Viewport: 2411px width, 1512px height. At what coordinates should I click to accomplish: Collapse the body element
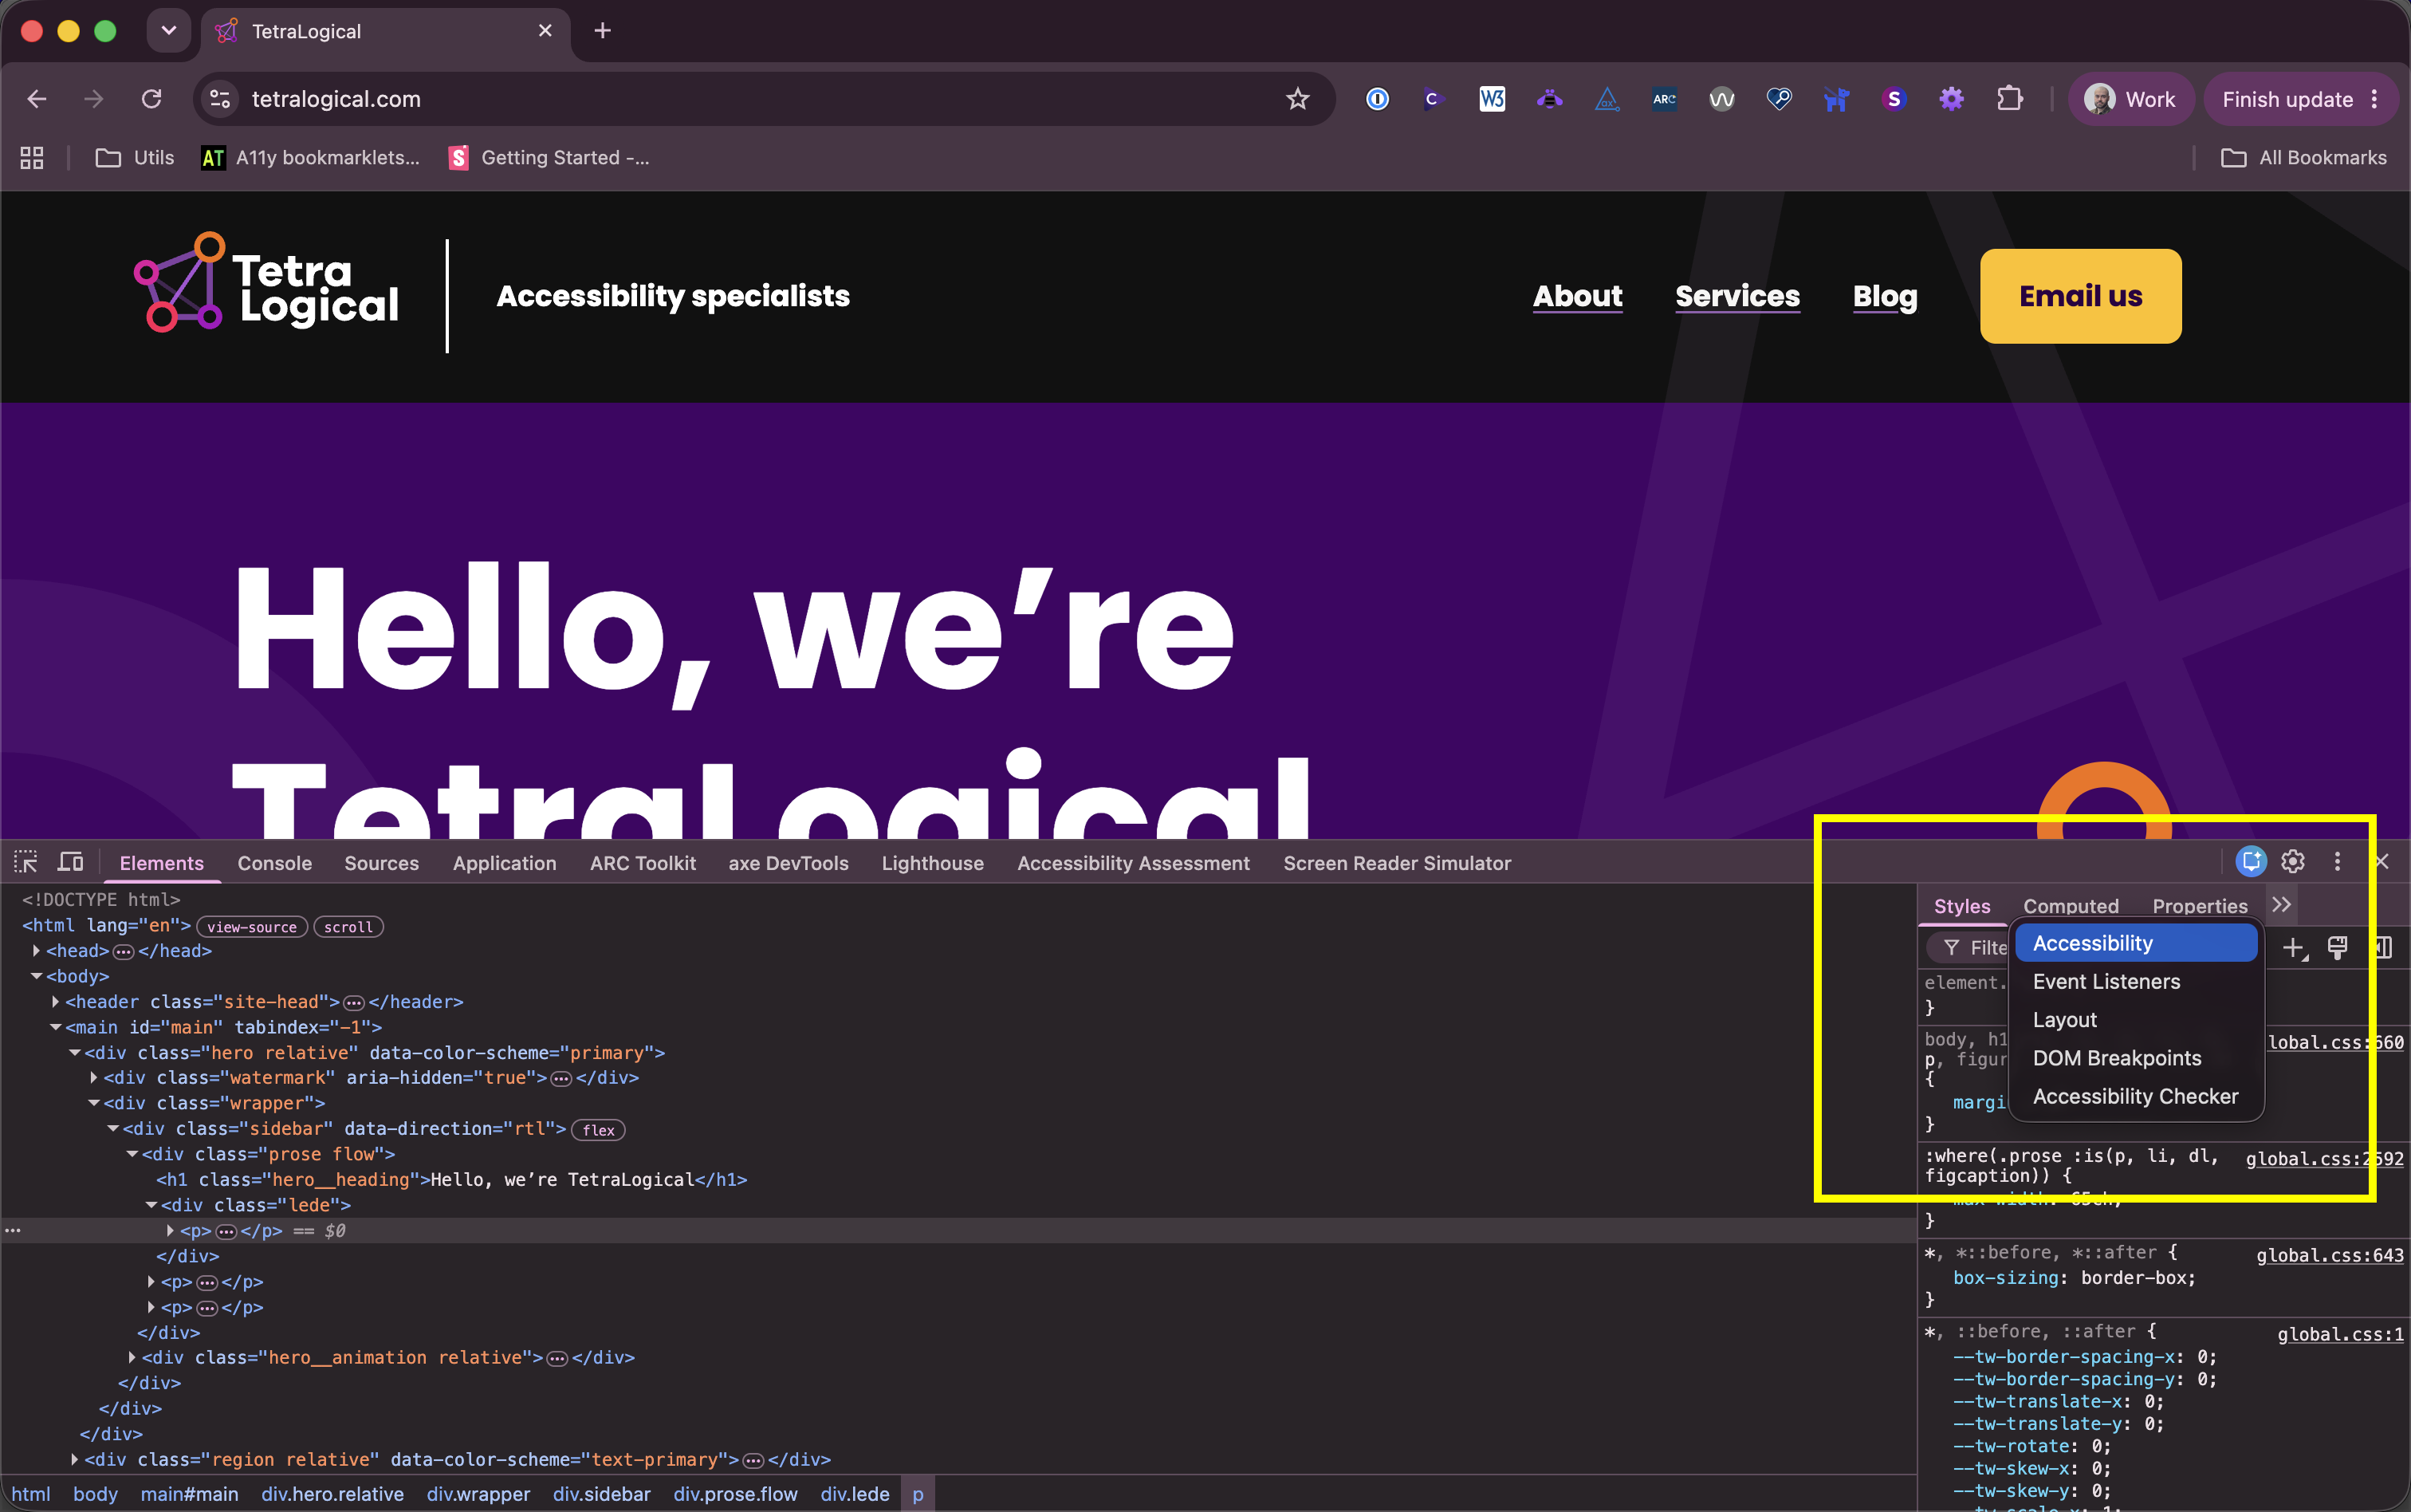pos(37,976)
